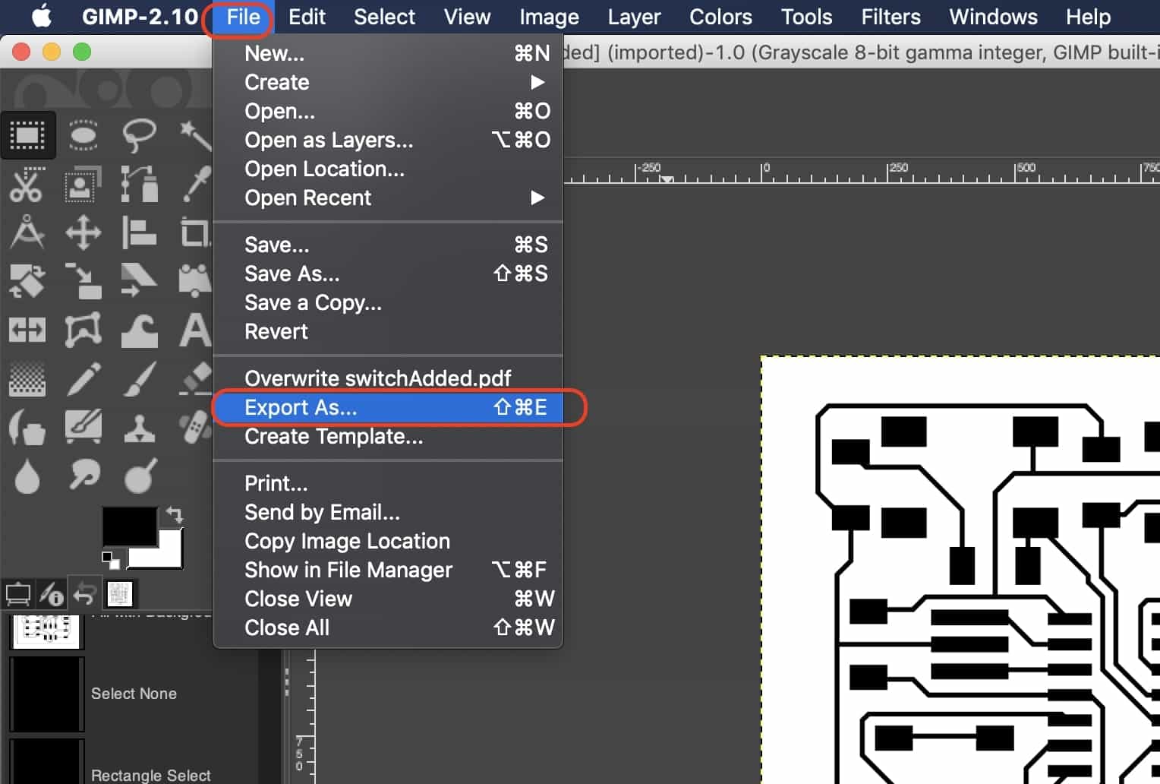Viewport: 1160px width, 784px height.
Task: Select the Text tool
Action: click(195, 330)
